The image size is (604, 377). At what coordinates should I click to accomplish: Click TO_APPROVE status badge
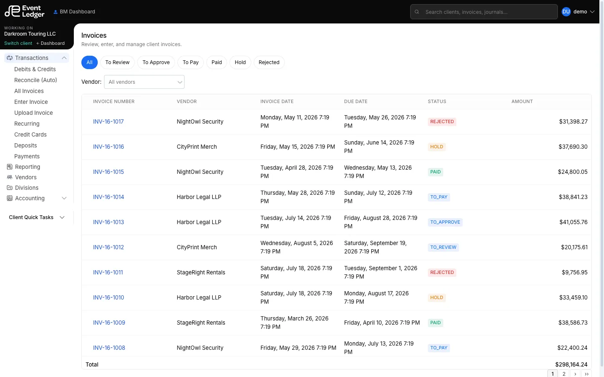point(445,222)
